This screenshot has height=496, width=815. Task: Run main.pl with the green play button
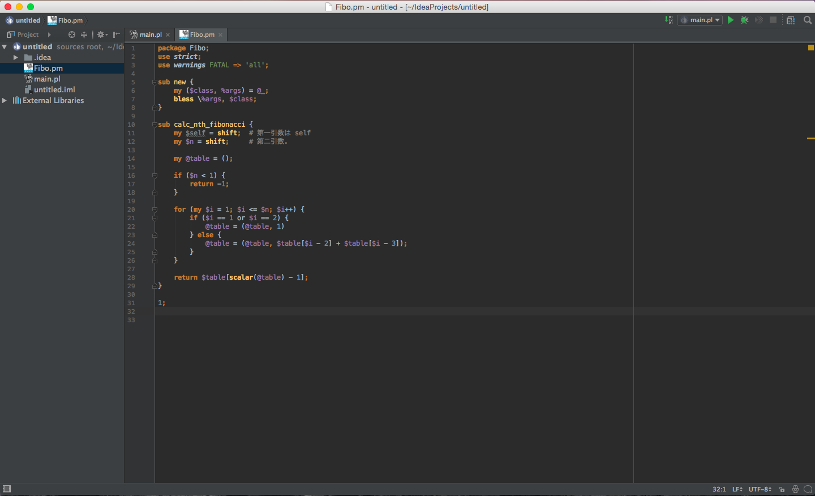(x=731, y=20)
